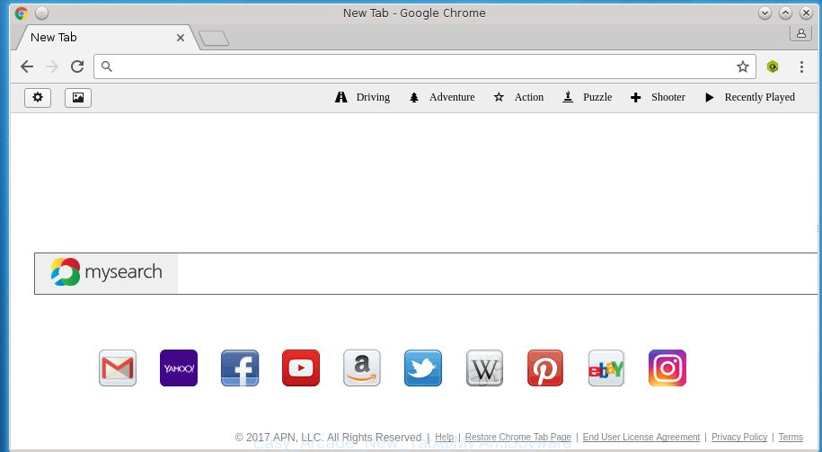Open the Twitter shortcut icon
The image size is (822, 452).
point(423,368)
